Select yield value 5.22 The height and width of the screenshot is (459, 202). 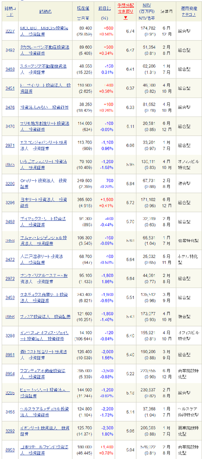[130, 374]
